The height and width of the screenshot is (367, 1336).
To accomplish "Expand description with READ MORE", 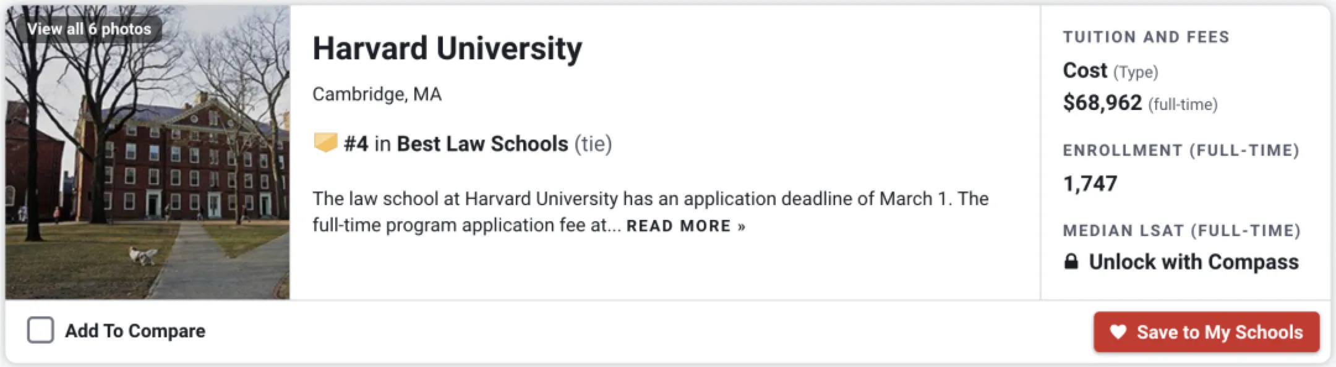I will click(x=679, y=226).
